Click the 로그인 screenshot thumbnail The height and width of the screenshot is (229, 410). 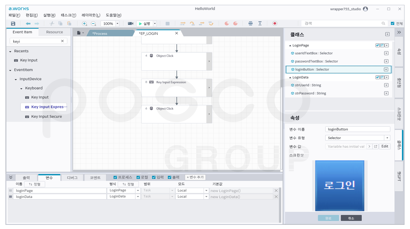click(x=340, y=186)
